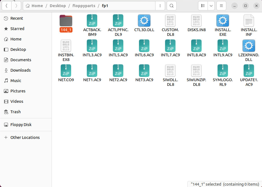262x187 pixels.
Task: Select the DISKS.IN8 binary file icon
Action: (196, 21)
